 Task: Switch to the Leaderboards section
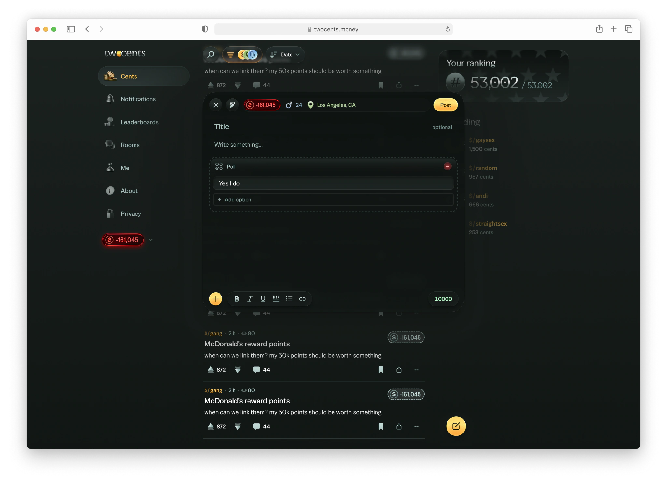coord(139,122)
